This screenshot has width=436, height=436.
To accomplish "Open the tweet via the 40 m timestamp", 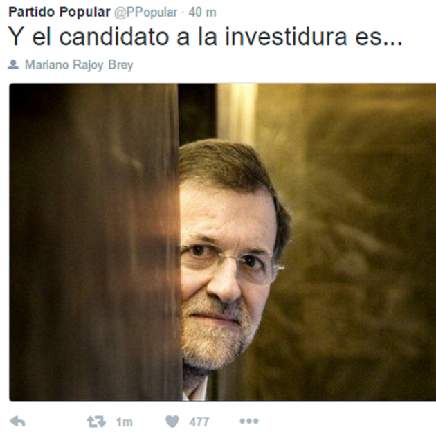I will pyautogui.click(x=202, y=12).
